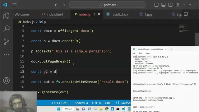Screen dimensions: 199x112
Task: Click the taskbar Search box
Action: [68, 109]
